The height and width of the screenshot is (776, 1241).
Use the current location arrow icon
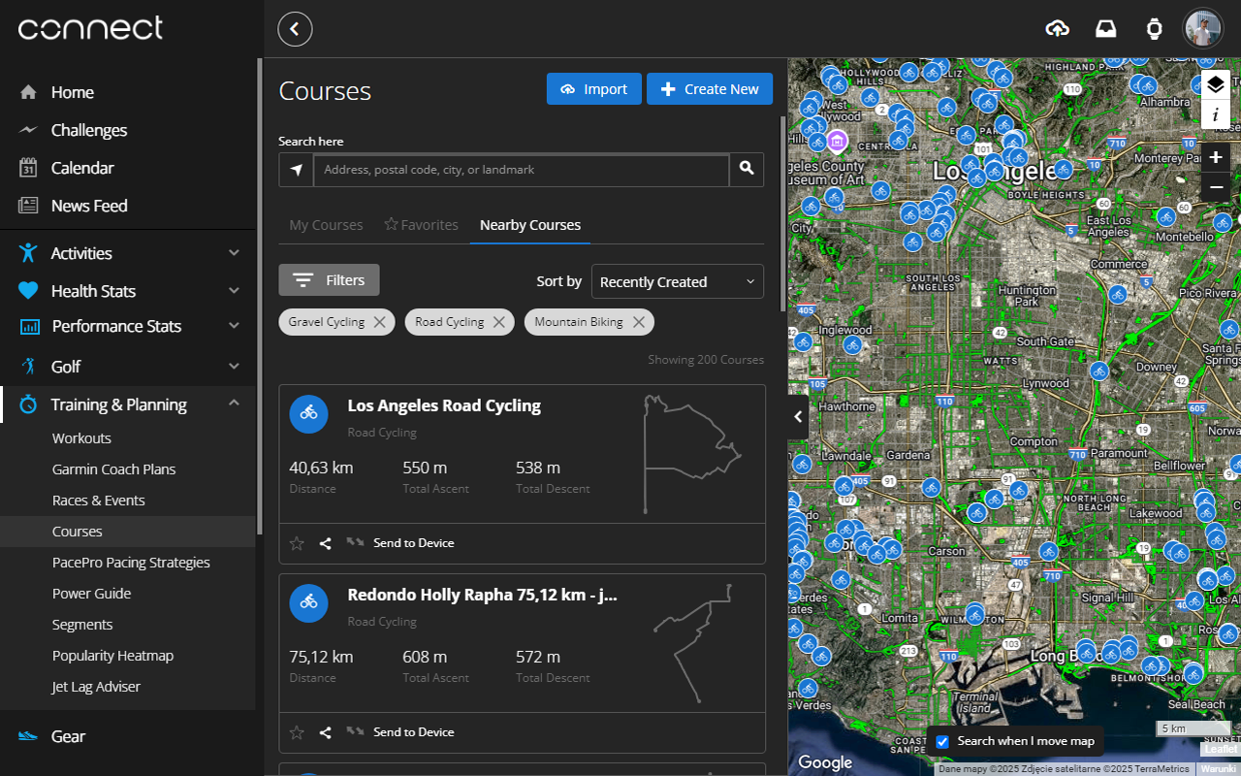tap(296, 170)
